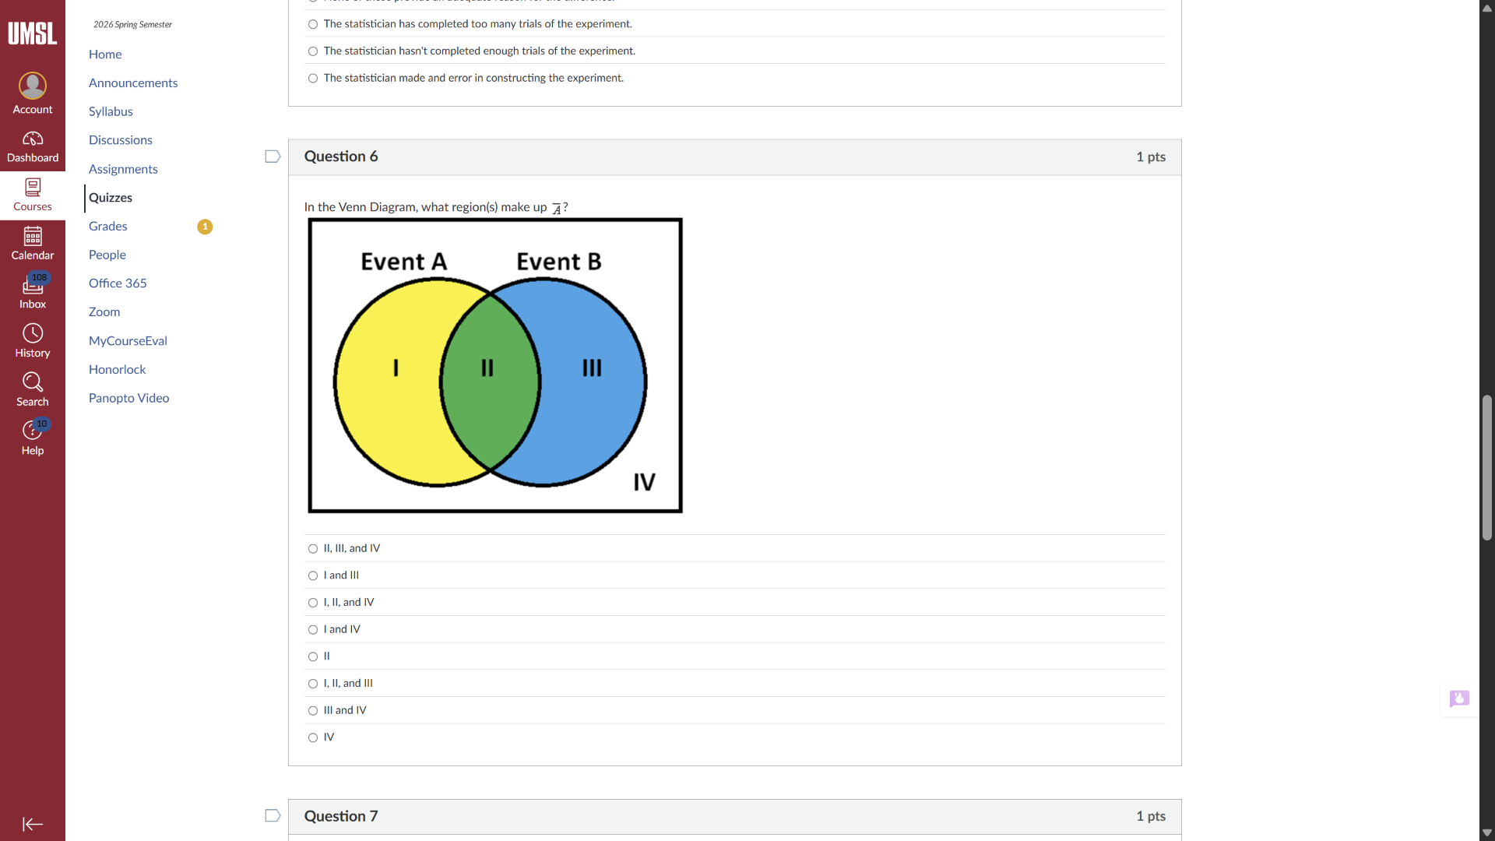Click the Account icon in the navigation rail
Screen dimensions: 1495x841
[x=32, y=93]
